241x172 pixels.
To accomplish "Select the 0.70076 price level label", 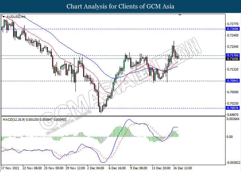I will pyautogui.click(x=233, y=108).
